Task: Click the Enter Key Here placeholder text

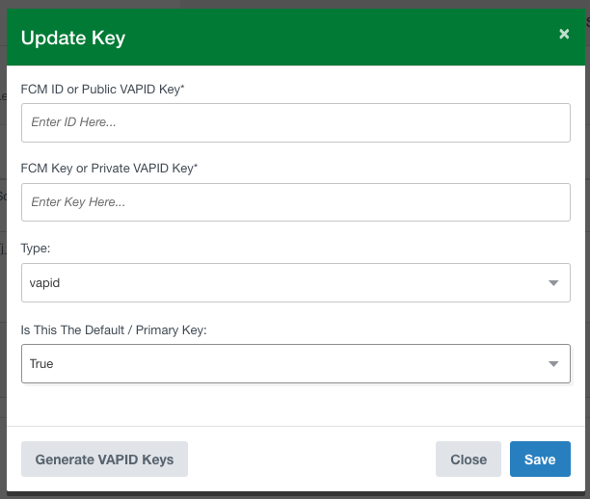Action: point(78,202)
